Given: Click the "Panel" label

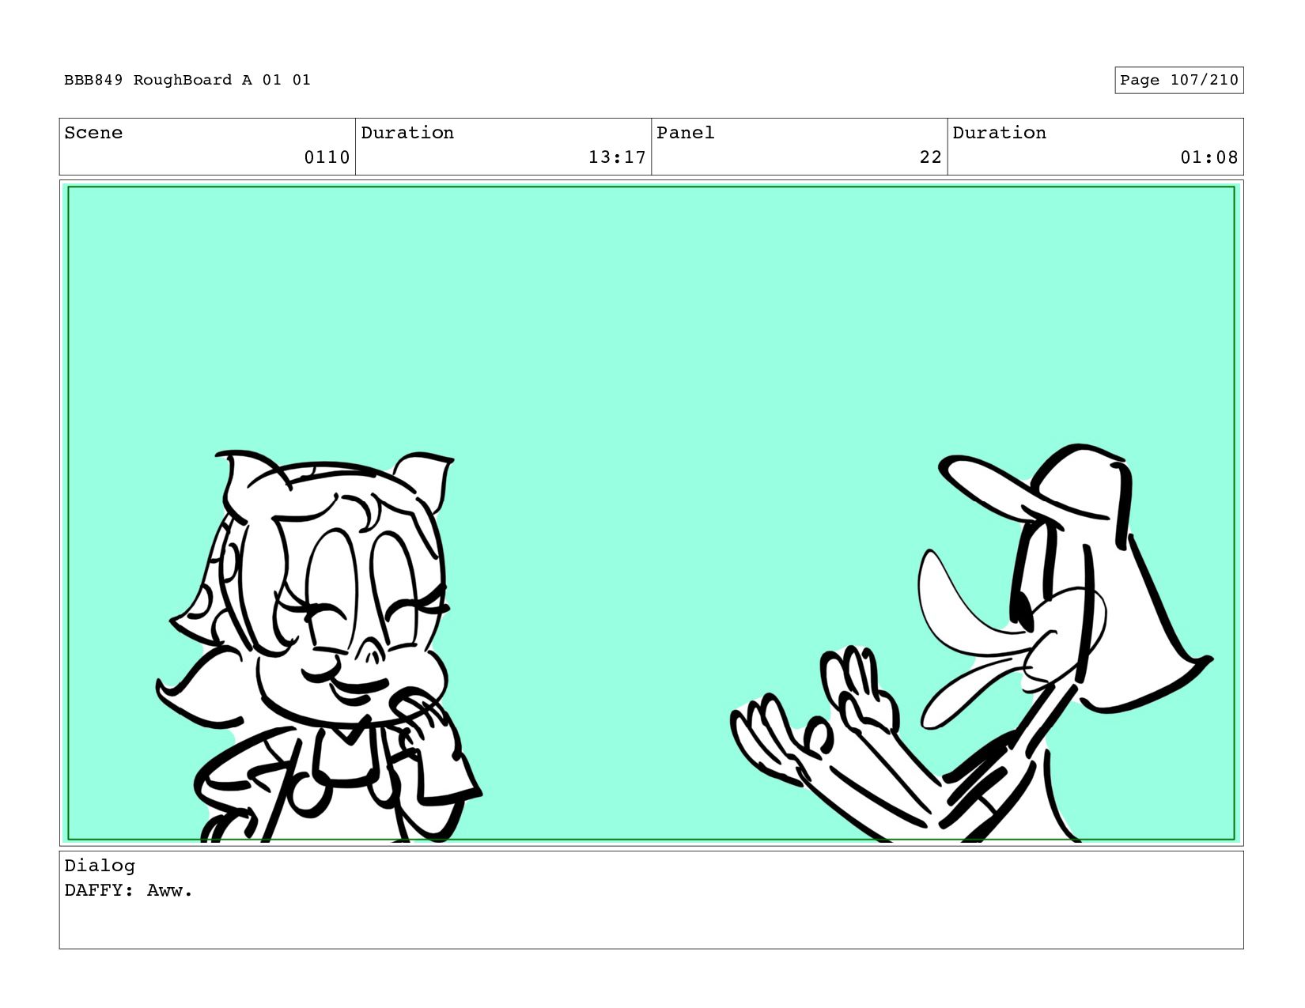Looking at the screenshot, I should click(x=686, y=133).
